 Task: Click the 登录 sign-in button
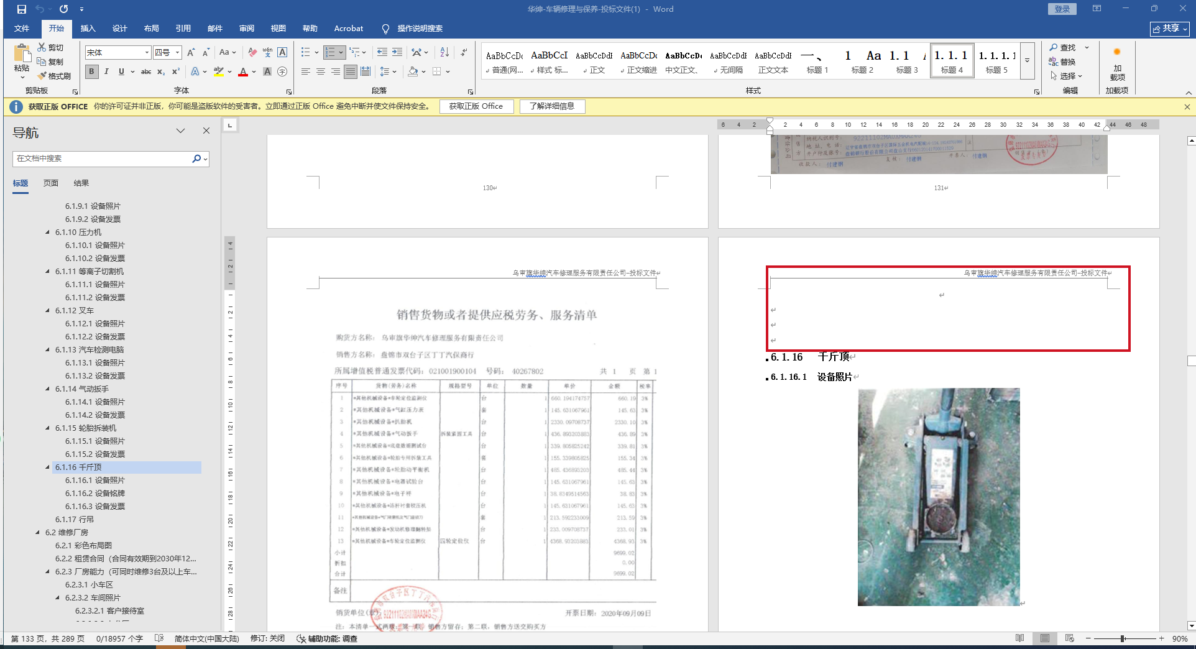(1062, 9)
